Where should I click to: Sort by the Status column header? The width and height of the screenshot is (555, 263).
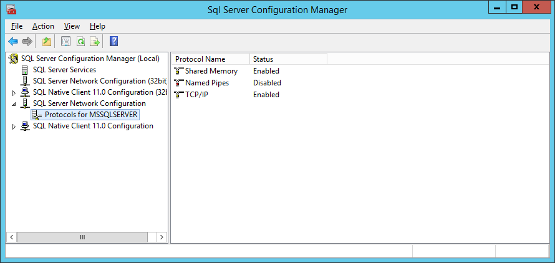pyautogui.click(x=288, y=59)
